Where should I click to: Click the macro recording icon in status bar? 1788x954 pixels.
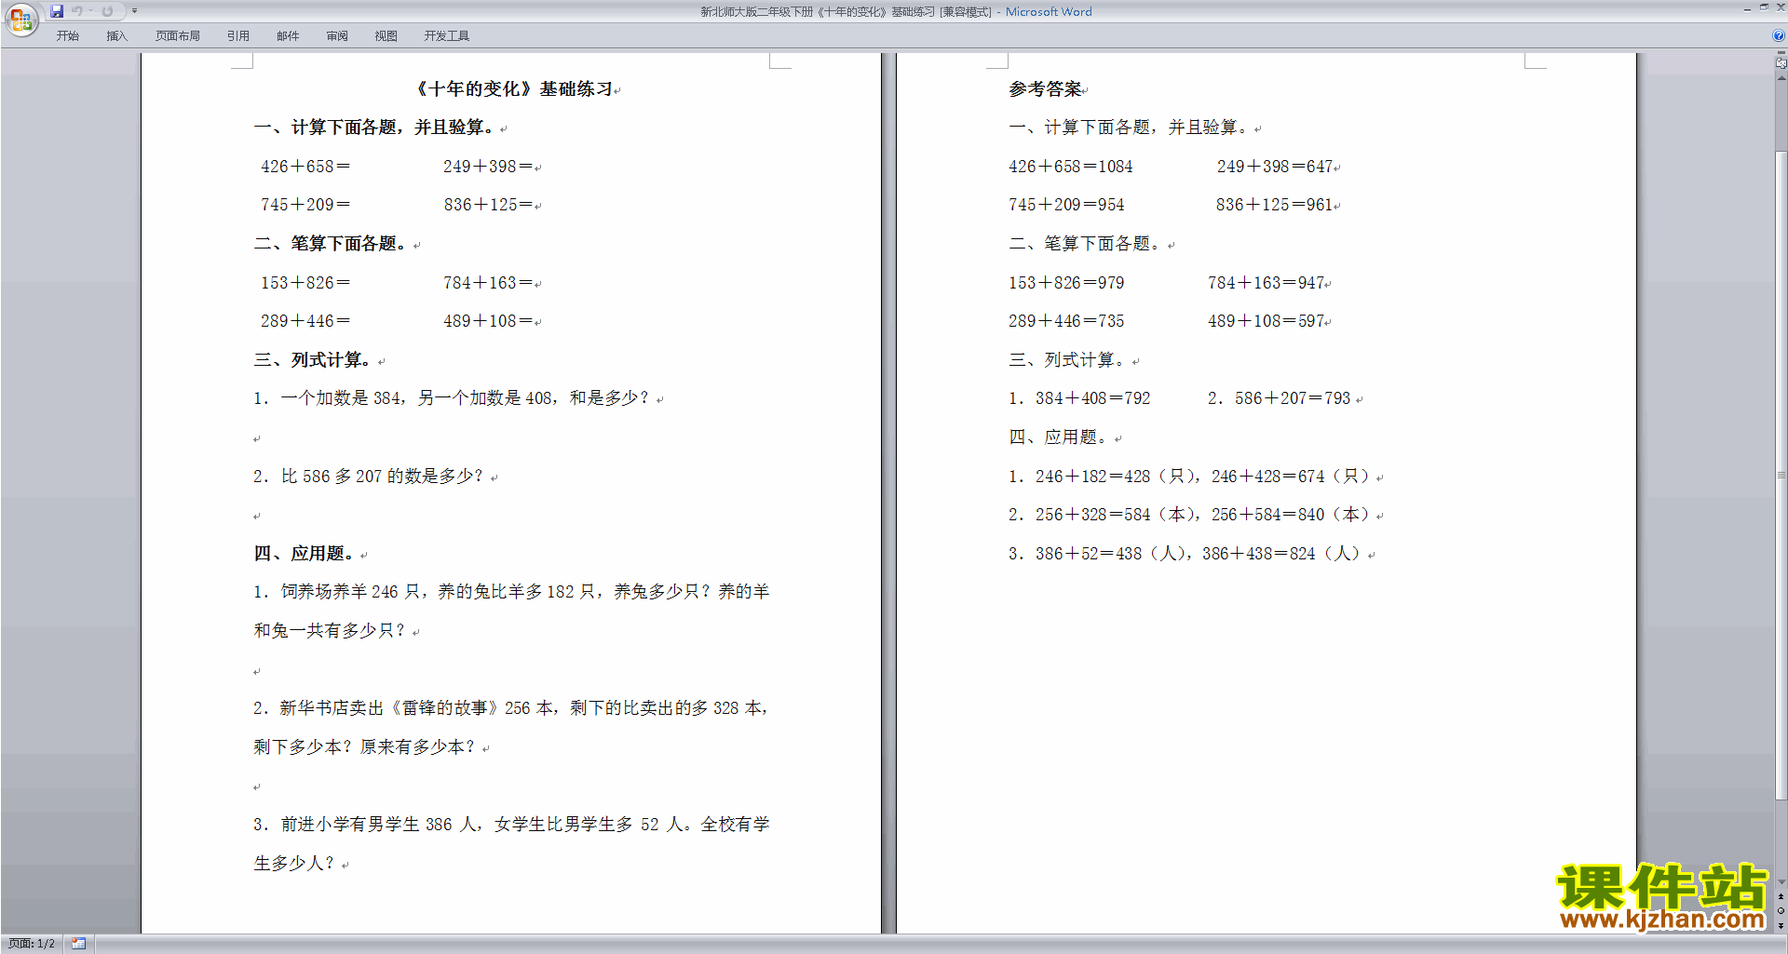(x=78, y=944)
